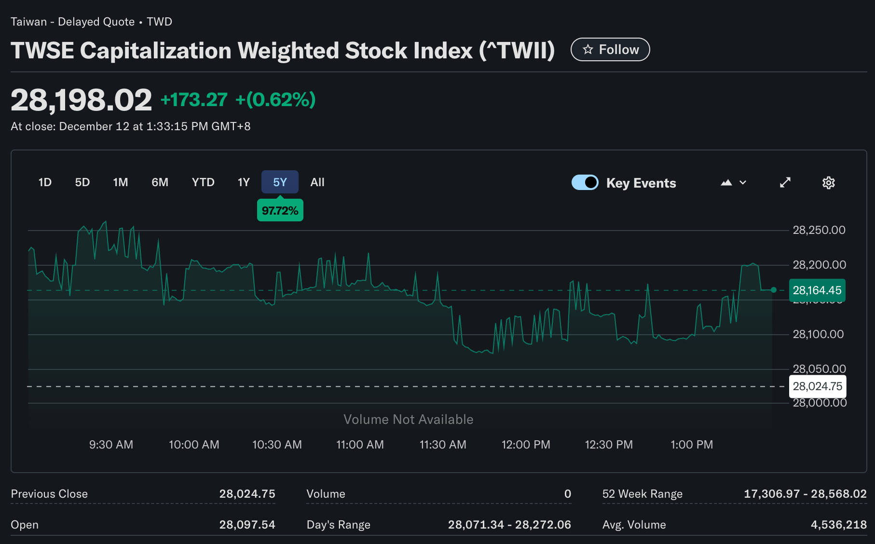Click the 97.72% return badge

(x=280, y=210)
